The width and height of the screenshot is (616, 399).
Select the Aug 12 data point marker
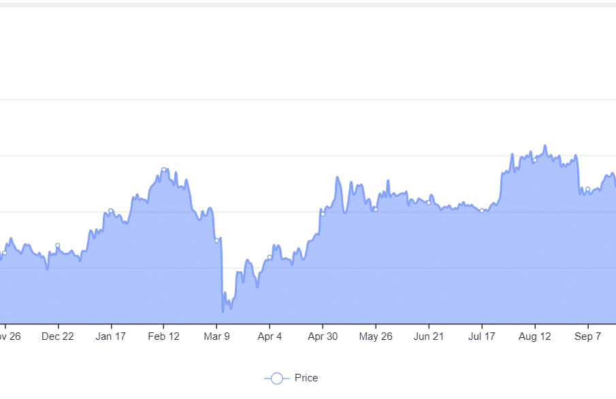pyautogui.click(x=535, y=160)
